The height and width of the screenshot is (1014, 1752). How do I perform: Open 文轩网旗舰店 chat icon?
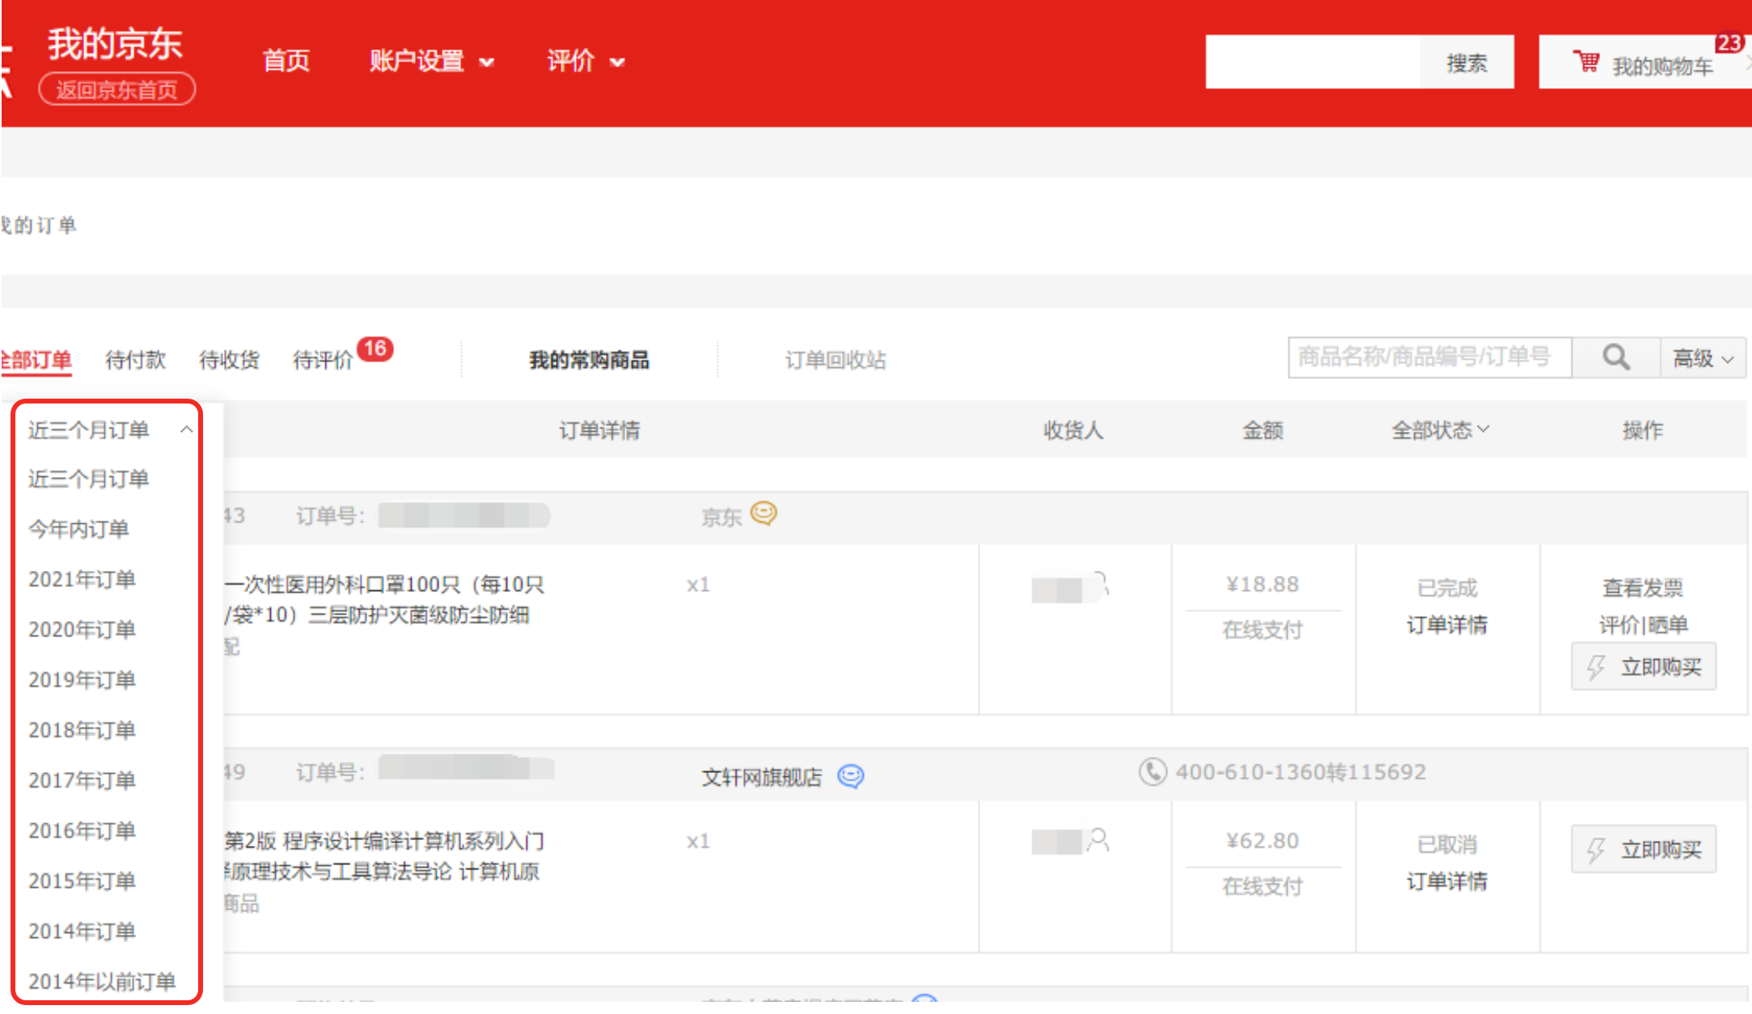(851, 776)
